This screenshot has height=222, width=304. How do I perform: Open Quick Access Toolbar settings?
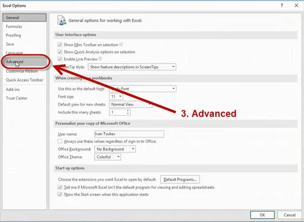click(x=25, y=80)
